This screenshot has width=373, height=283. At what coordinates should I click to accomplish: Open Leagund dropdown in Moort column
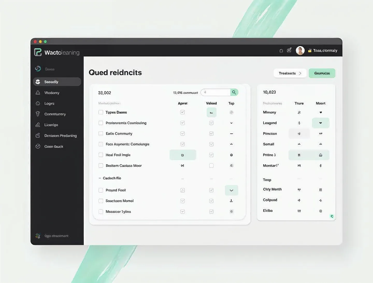coord(320,123)
